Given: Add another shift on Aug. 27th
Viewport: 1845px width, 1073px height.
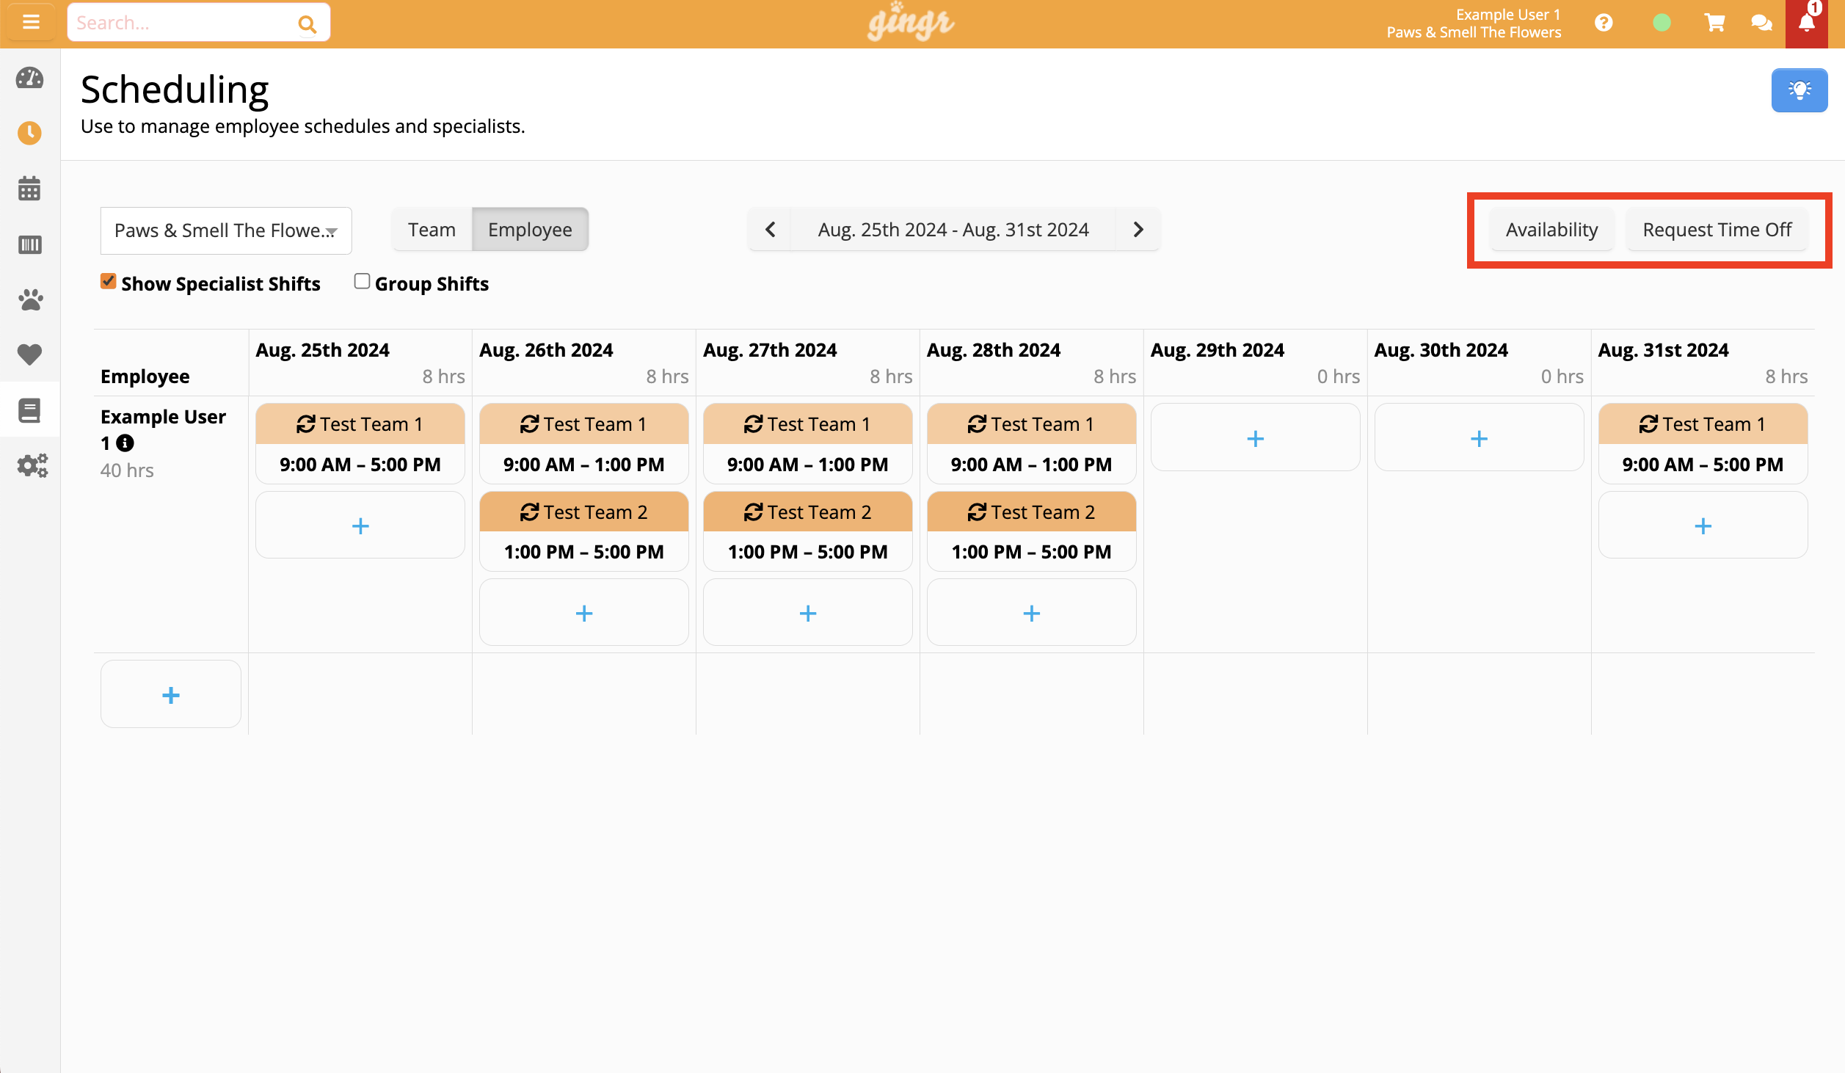Looking at the screenshot, I should [x=807, y=613].
